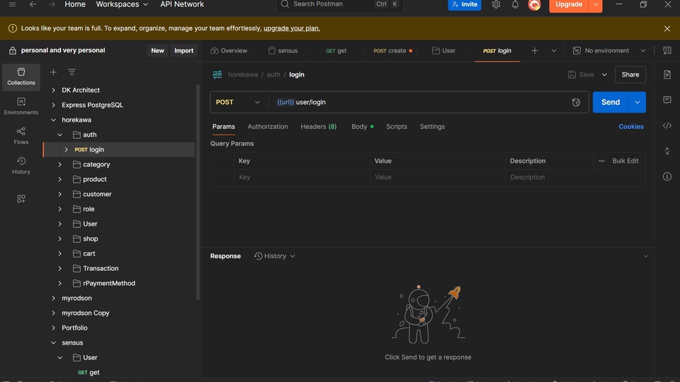
Task: Click the Send button
Action: coord(610,102)
